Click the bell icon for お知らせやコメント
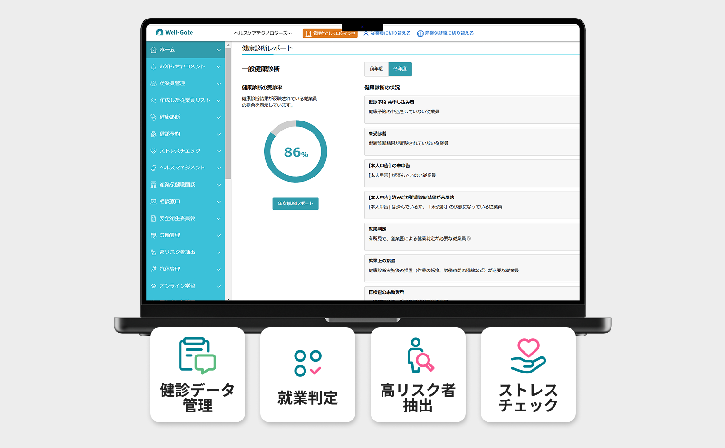 click(x=153, y=67)
